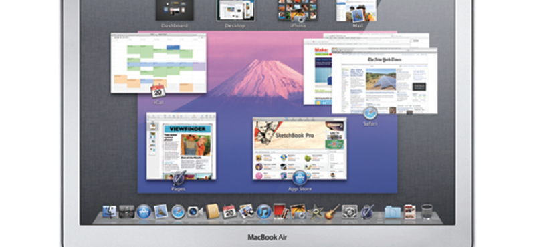Open Finder from the Dock
This screenshot has width=535, height=247.
click(x=109, y=212)
